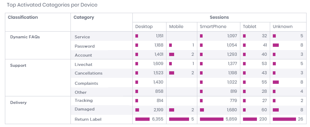This screenshot has height=127, width=310.
Task: Click the Category column header
Action: (84, 17)
